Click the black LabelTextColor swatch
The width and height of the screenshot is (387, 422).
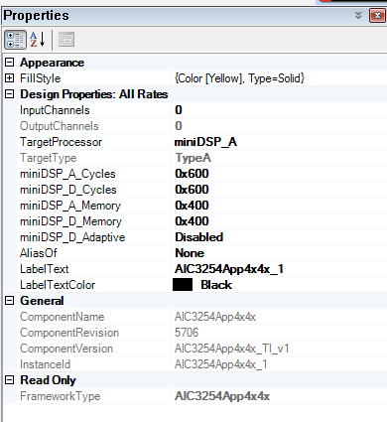183,285
